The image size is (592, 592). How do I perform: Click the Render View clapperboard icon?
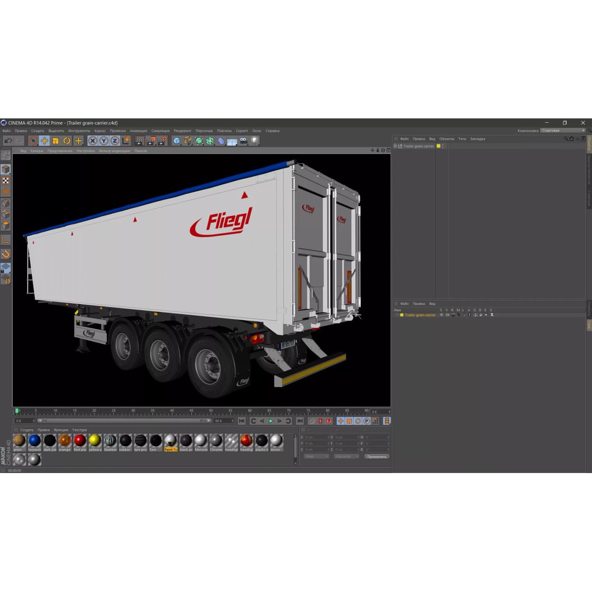tap(139, 141)
